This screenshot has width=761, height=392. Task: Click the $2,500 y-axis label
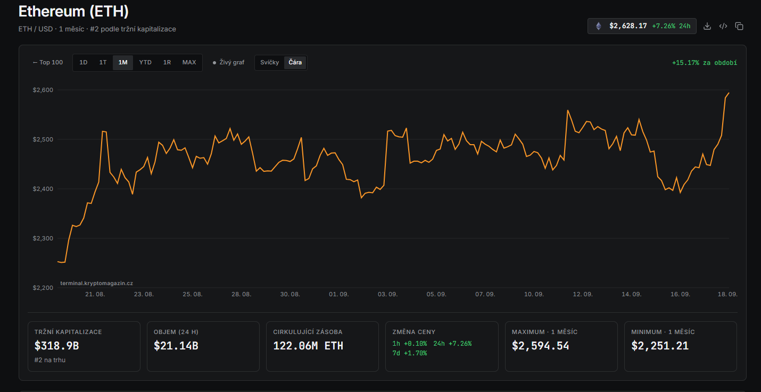pyautogui.click(x=43, y=139)
